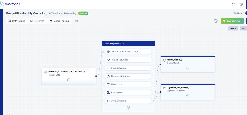
Task: Click the Time Featurizer step icon
Action: tap(109, 60)
